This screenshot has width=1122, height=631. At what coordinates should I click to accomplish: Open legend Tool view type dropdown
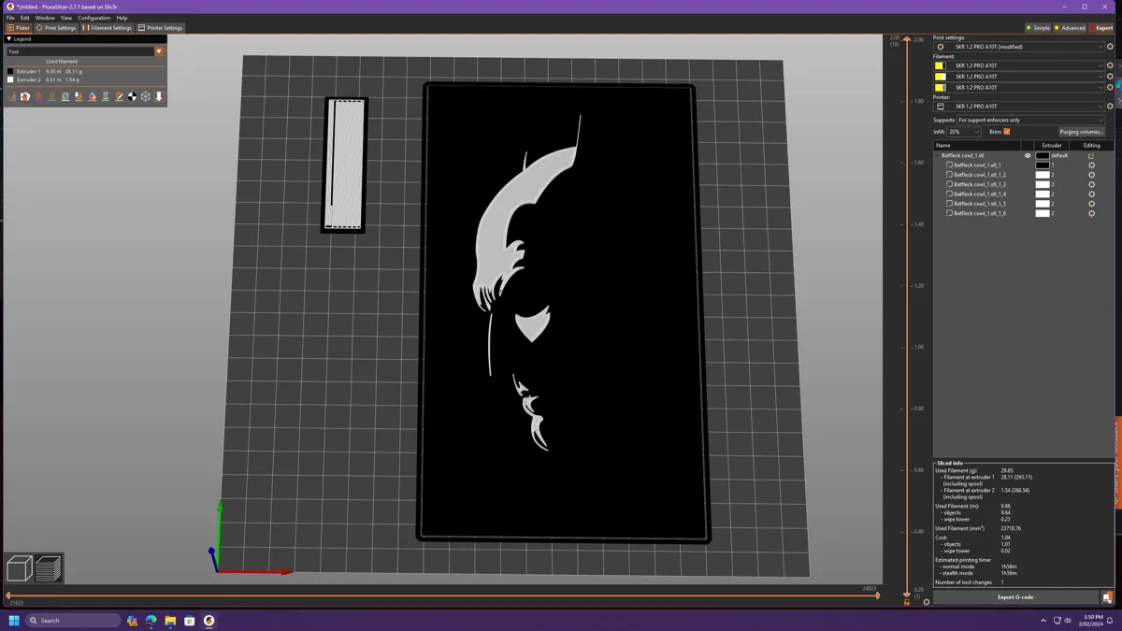tap(84, 51)
